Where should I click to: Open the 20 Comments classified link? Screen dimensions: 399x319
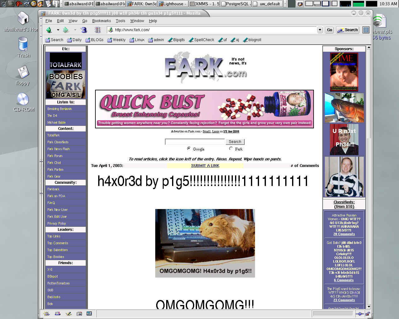[344, 234]
